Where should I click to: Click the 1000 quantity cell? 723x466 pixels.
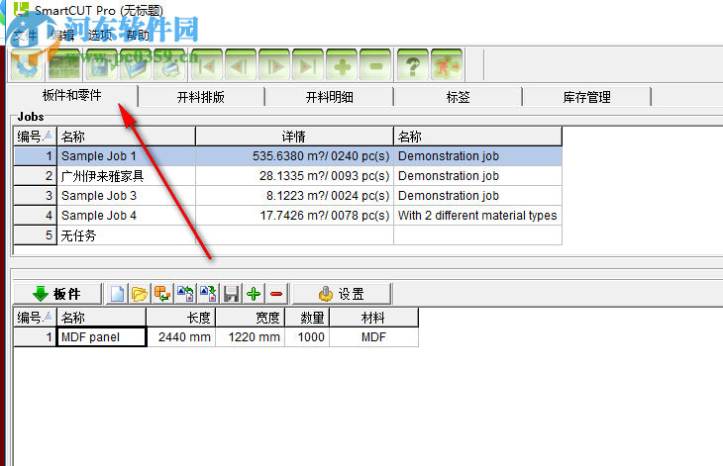(x=307, y=337)
